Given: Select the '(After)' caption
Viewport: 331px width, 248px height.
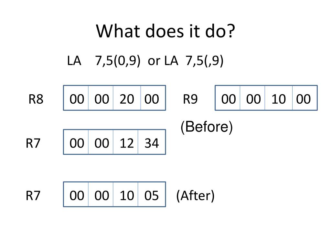Looking at the screenshot, I should point(195,196).
